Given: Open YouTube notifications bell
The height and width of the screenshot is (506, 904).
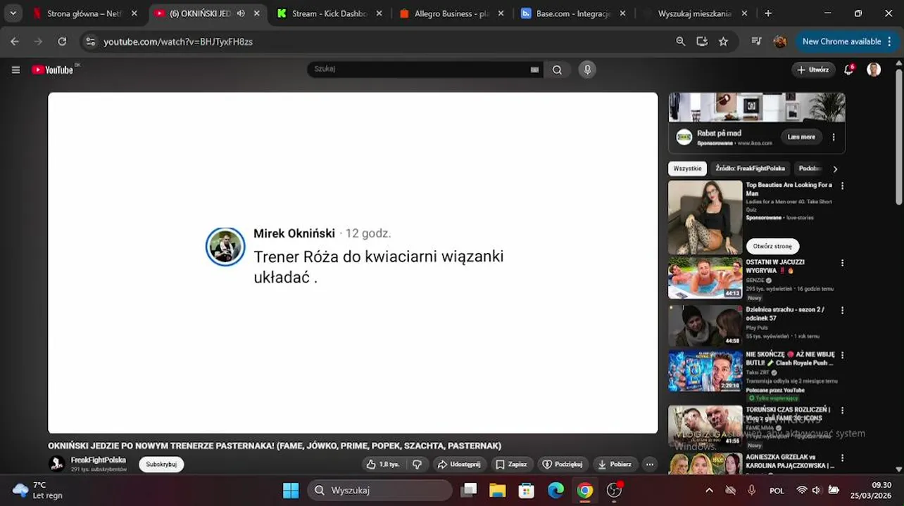Looking at the screenshot, I should [850, 70].
